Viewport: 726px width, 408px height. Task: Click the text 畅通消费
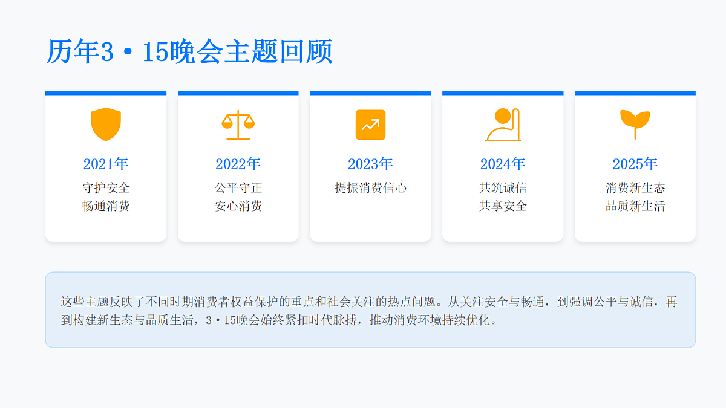pos(106,206)
